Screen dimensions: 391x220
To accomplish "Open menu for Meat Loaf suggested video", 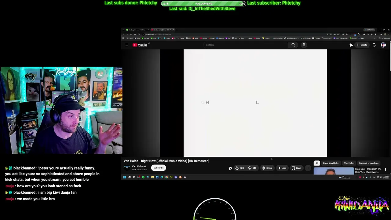I will (x=385, y=170).
